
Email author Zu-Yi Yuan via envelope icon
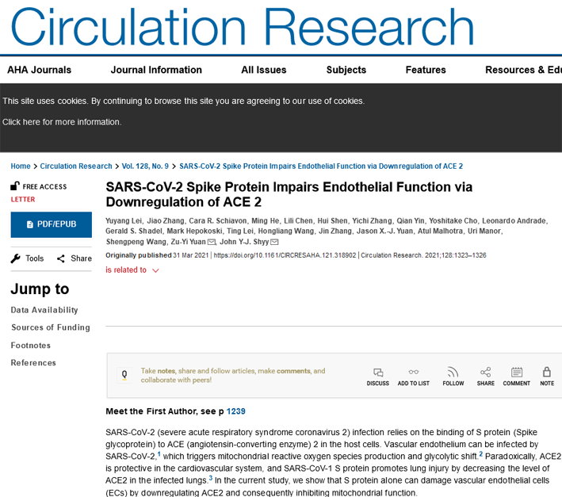coord(212,242)
